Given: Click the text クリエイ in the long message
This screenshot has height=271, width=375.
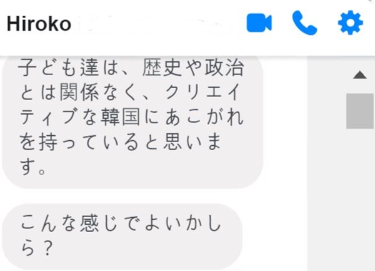Looking at the screenshot, I should click(x=202, y=93).
